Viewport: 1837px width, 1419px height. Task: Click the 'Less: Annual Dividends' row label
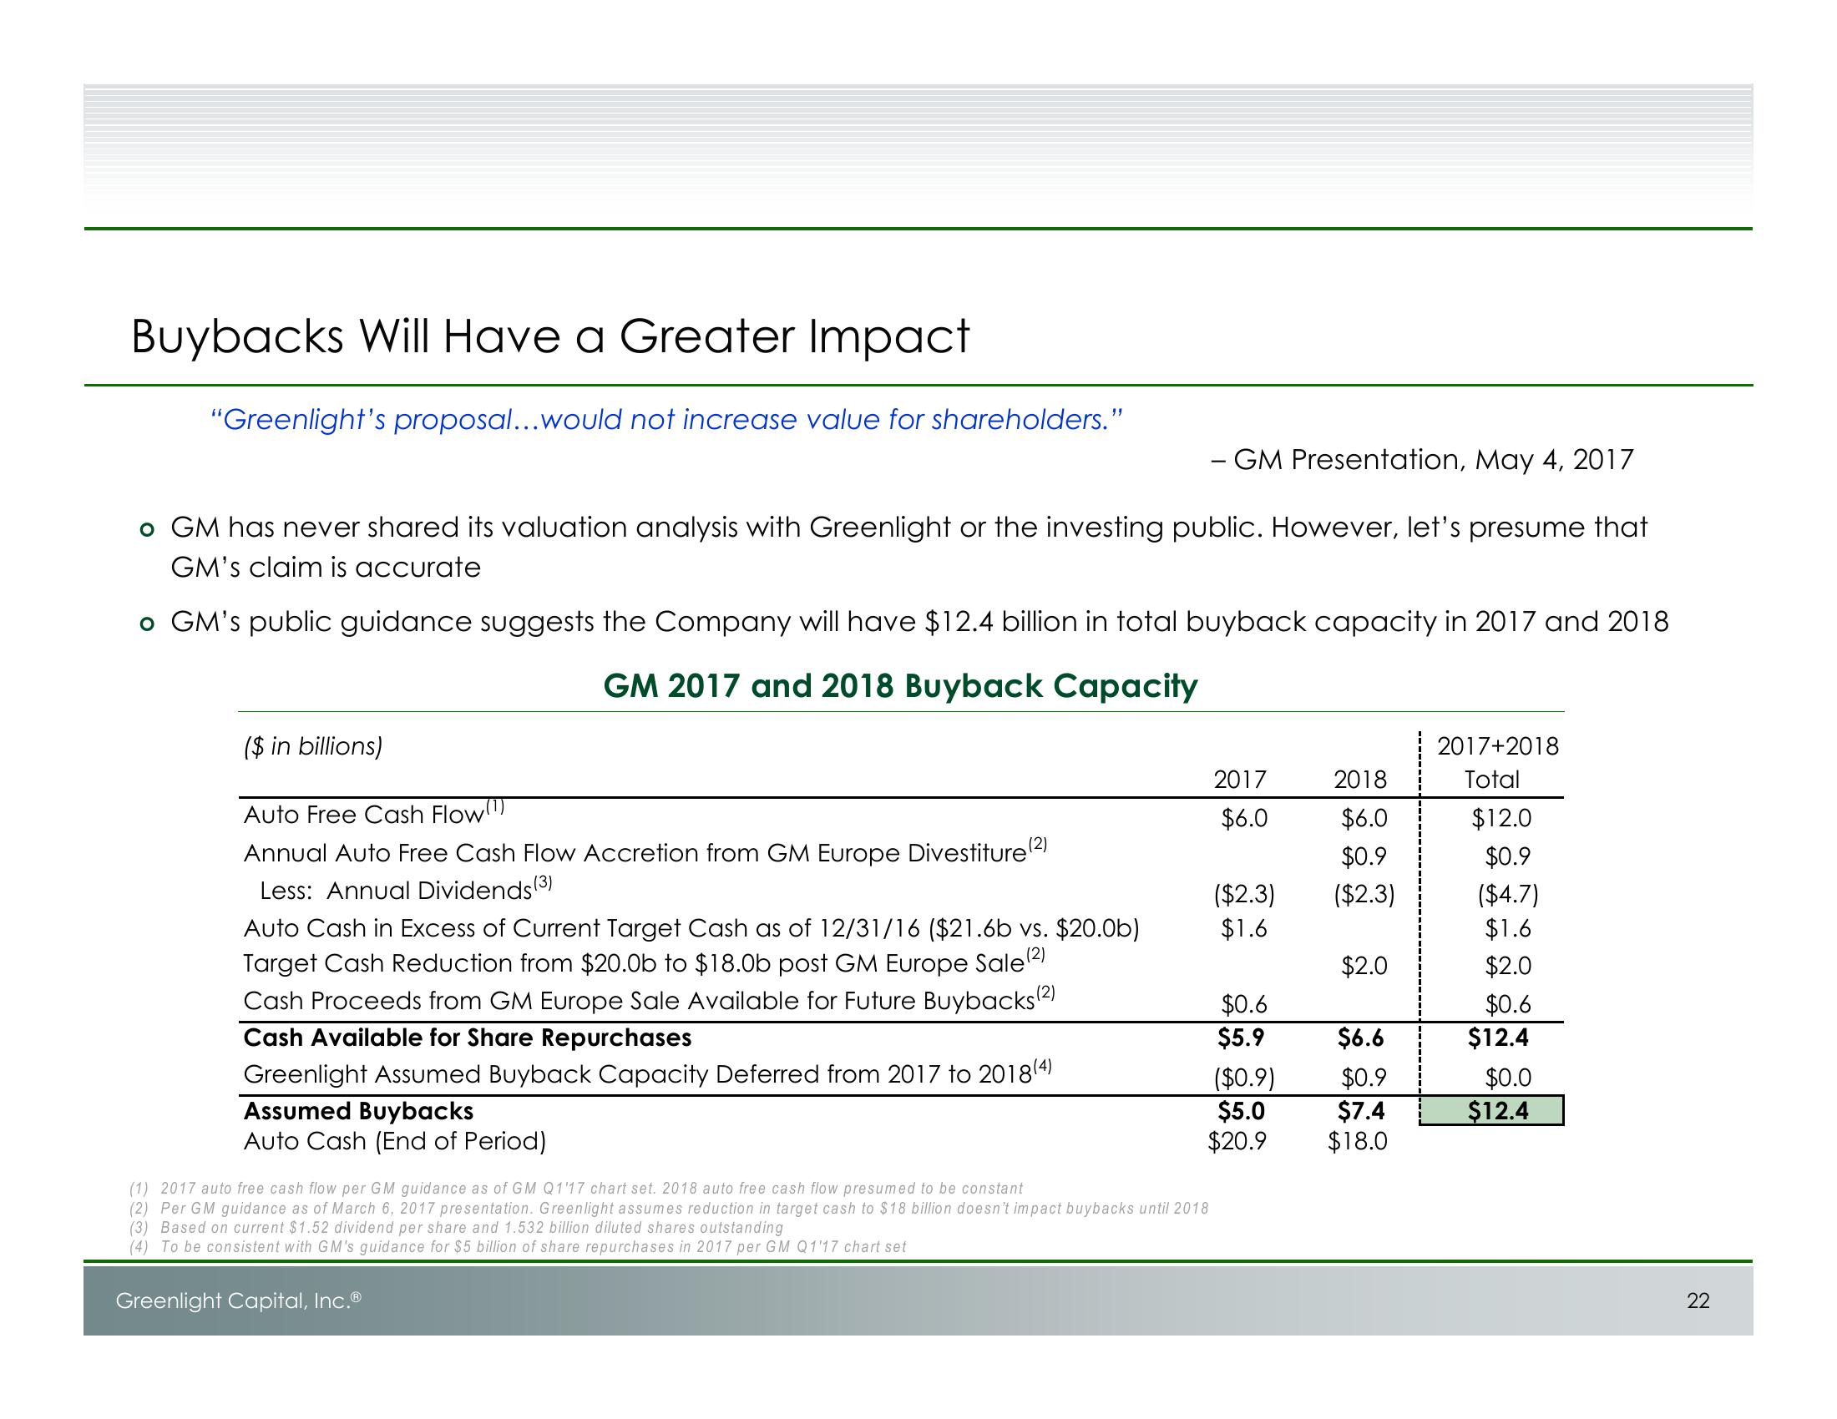point(407,889)
